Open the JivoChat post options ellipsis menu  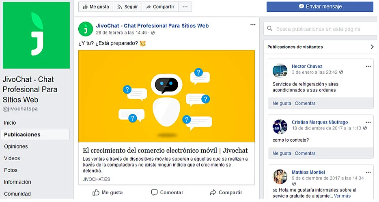click(x=253, y=25)
